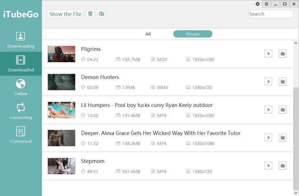The width and height of the screenshot is (299, 196).
Task: Open folder location for Demon Hunters
Action: point(283,81)
